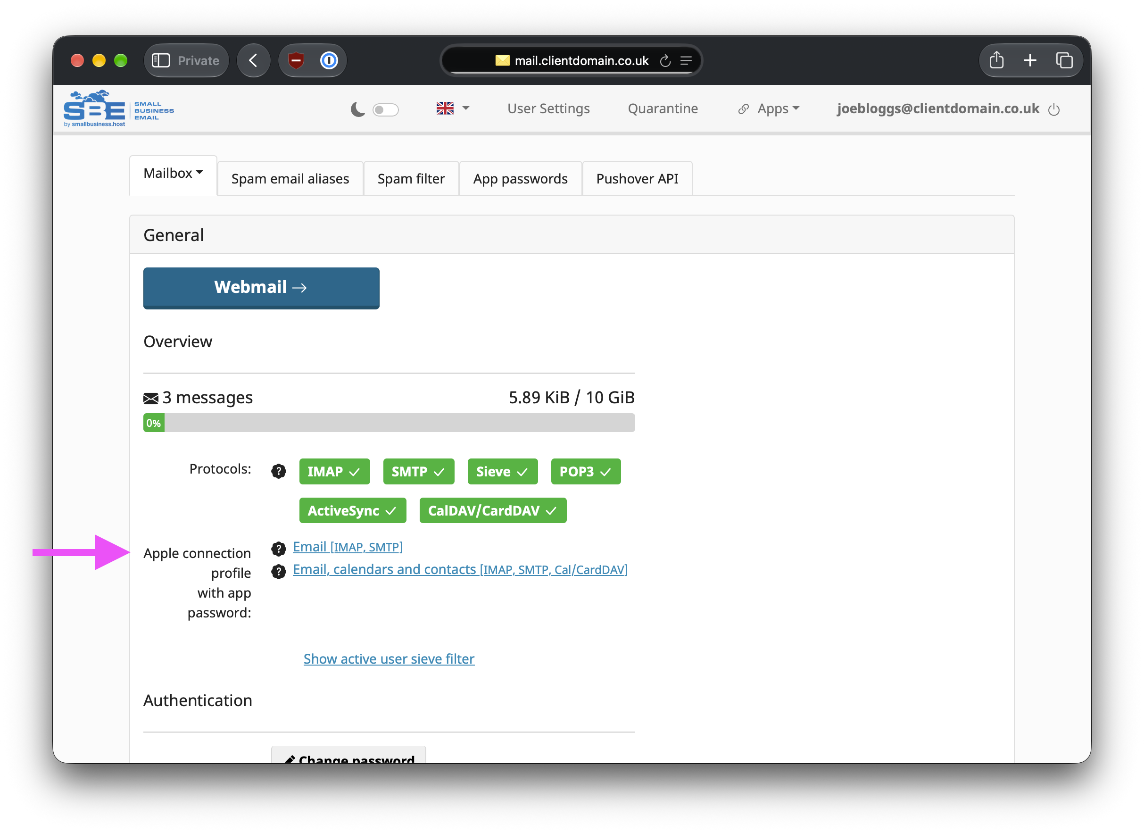Reload the page via refresh icon

click(x=665, y=60)
